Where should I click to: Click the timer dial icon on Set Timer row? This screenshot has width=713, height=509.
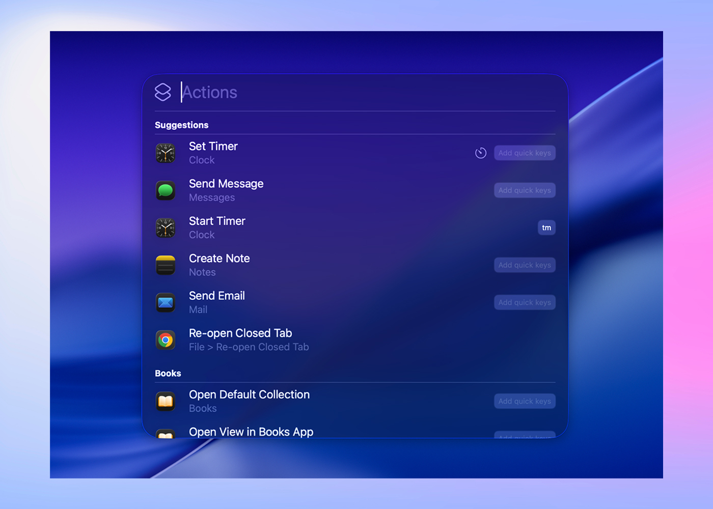(x=480, y=153)
